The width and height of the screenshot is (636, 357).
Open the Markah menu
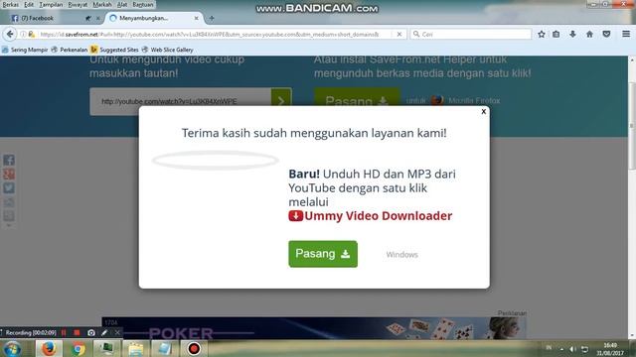(x=102, y=4)
